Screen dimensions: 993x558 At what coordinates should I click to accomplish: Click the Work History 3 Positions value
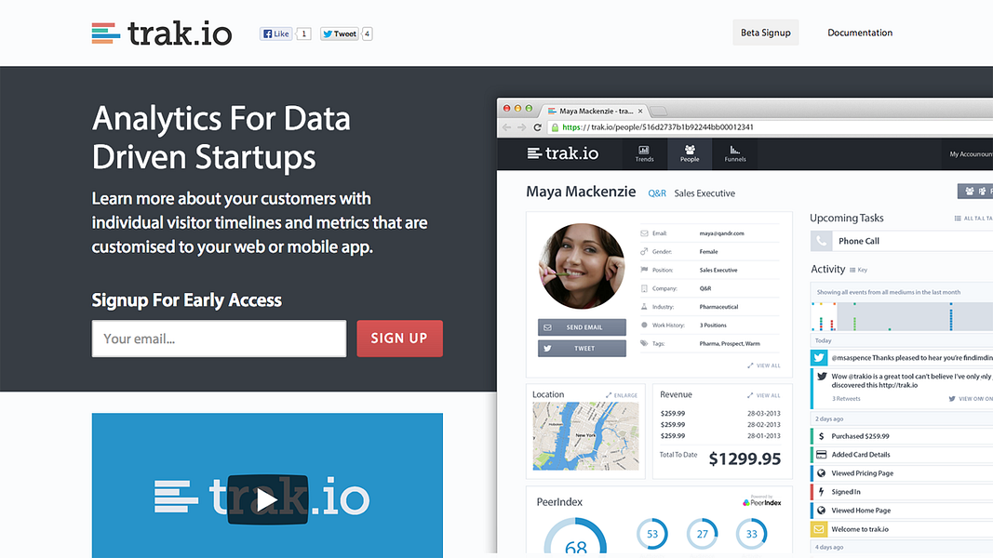click(x=713, y=325)
